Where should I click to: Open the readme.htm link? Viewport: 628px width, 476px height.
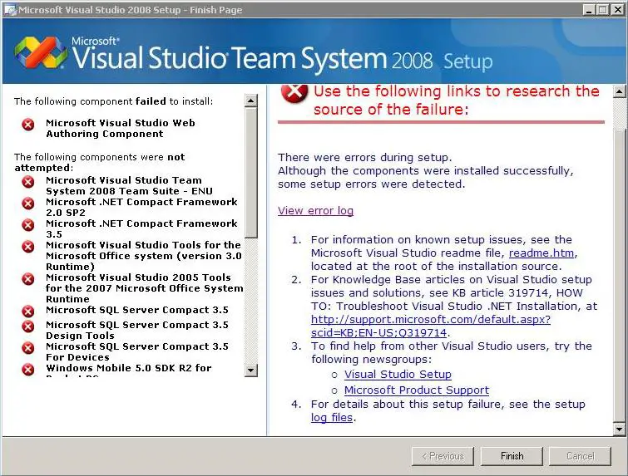point(542,253)
